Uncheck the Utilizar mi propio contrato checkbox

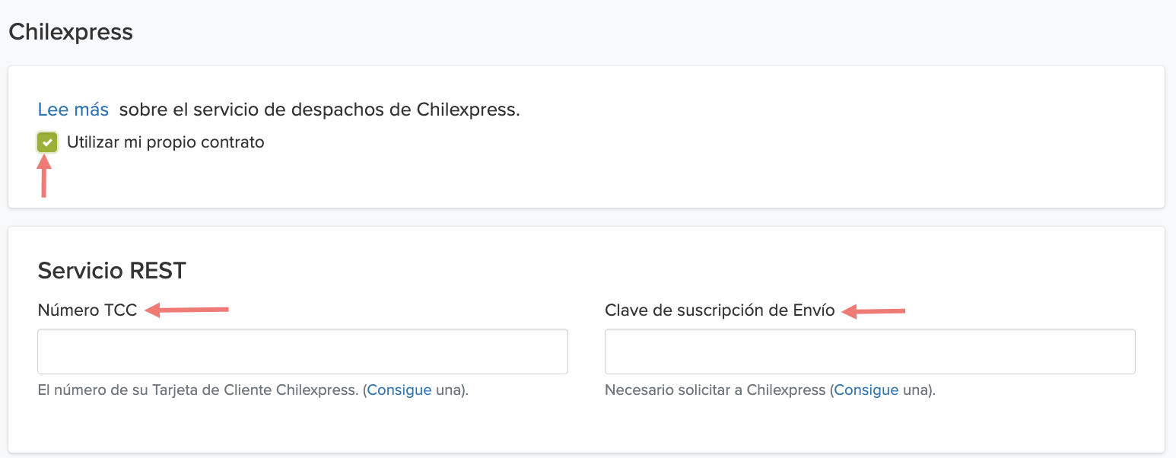(47, 142)
